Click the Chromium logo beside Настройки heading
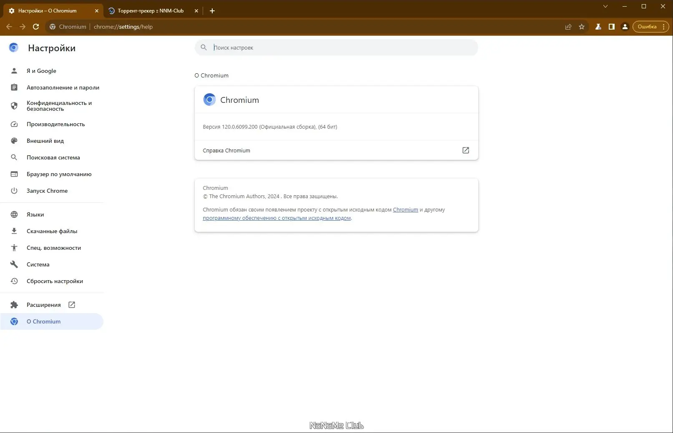This screenshot has width=673, height=433. 14,48
